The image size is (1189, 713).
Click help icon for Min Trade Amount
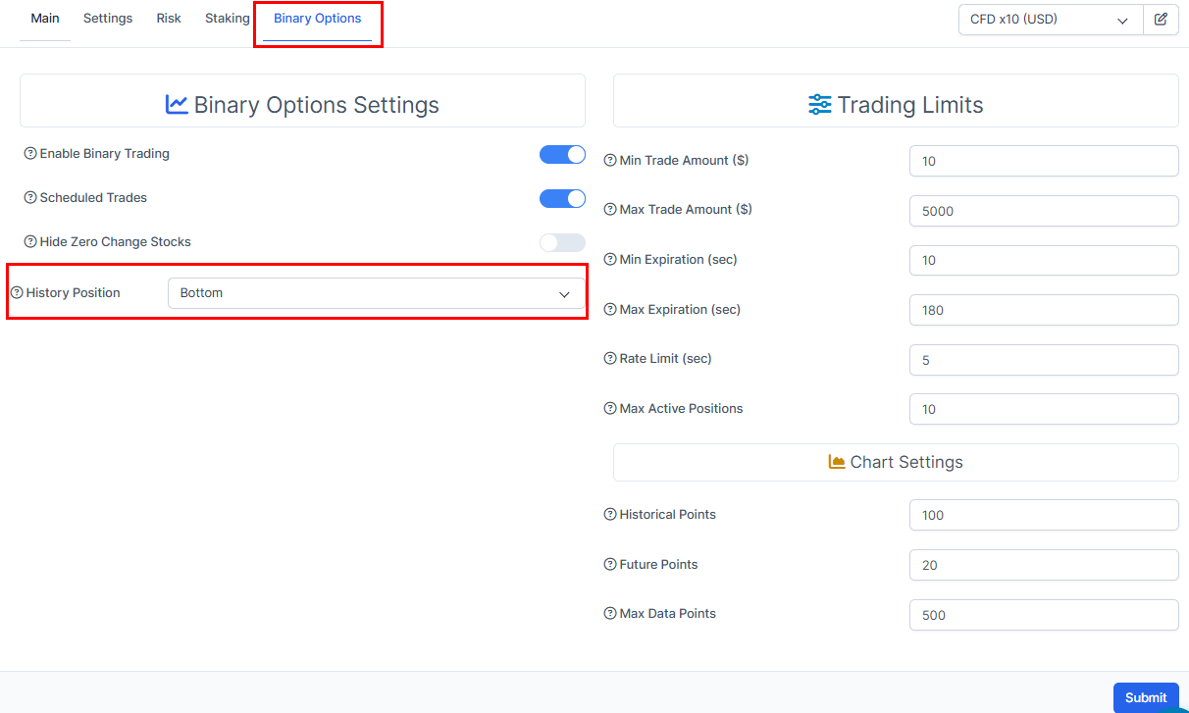point(610,161)
